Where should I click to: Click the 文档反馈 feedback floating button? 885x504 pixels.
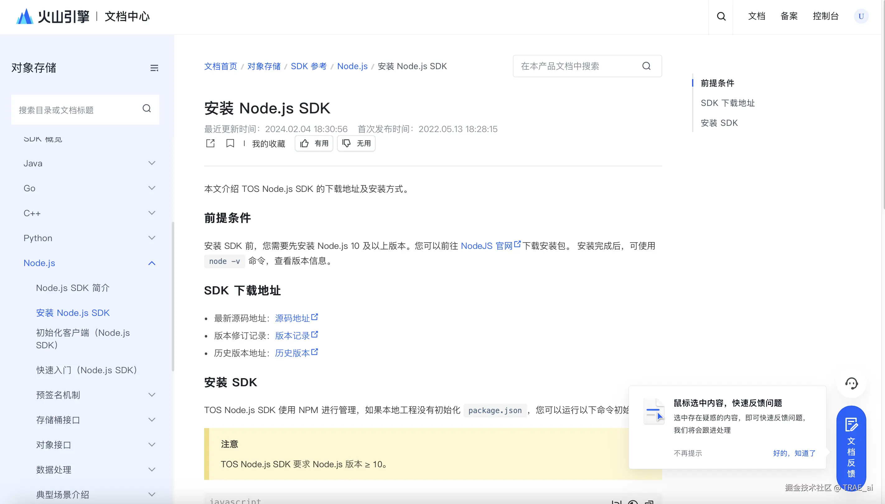point(851,448)
